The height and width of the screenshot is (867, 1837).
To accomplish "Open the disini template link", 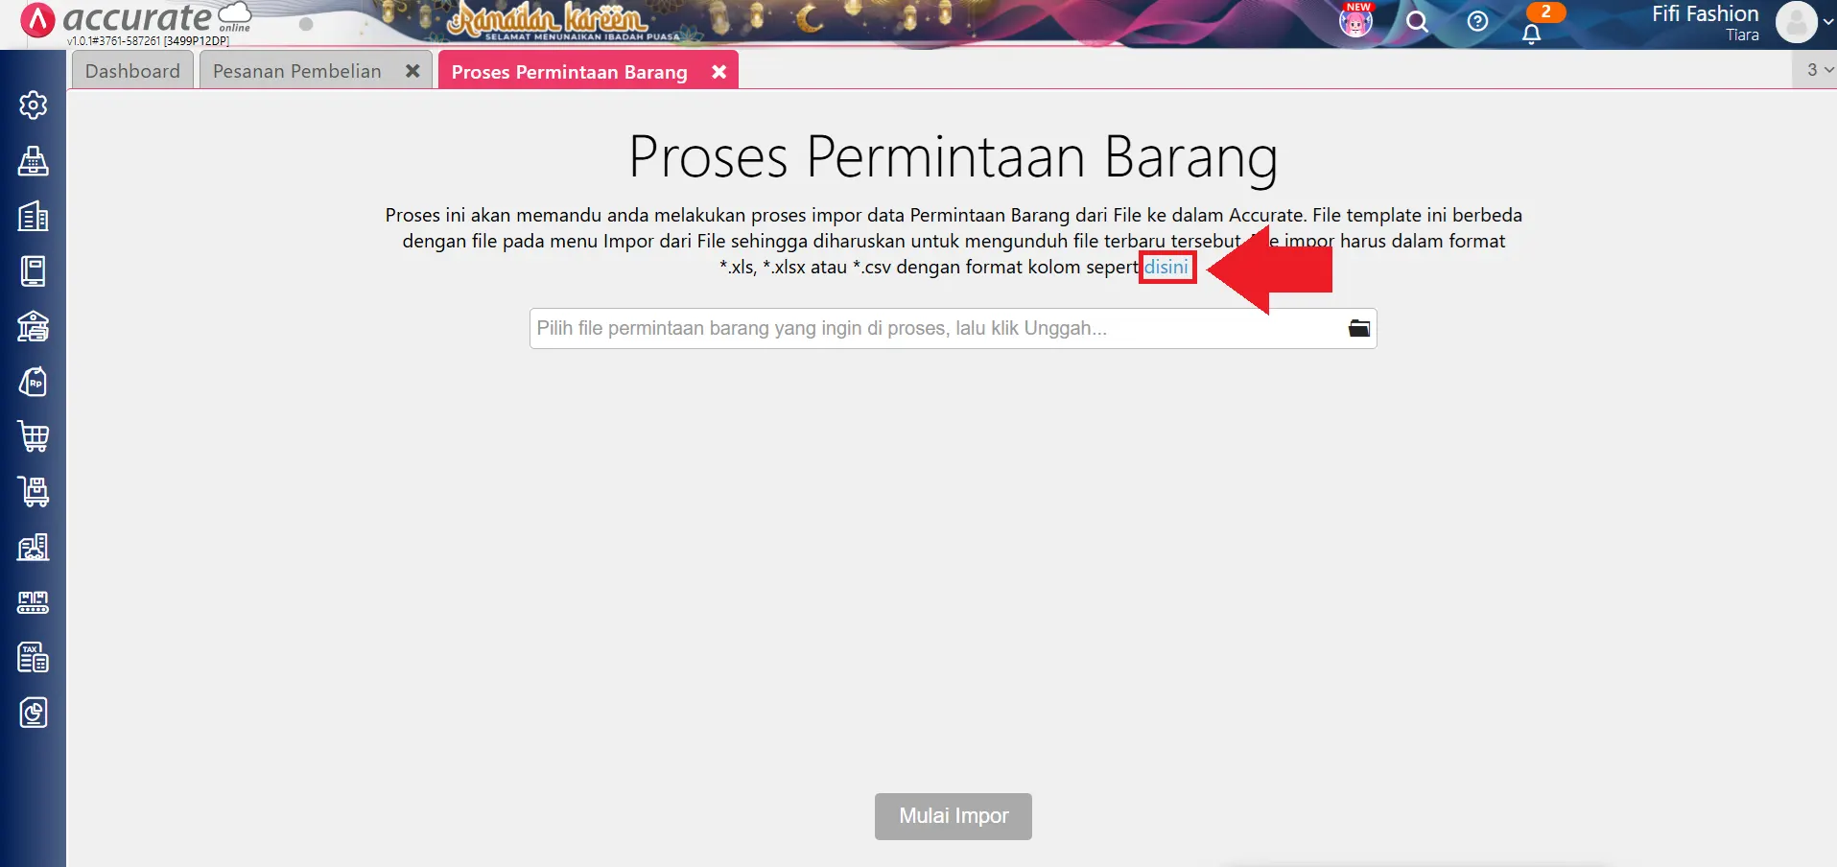I will click(1166, 268).
